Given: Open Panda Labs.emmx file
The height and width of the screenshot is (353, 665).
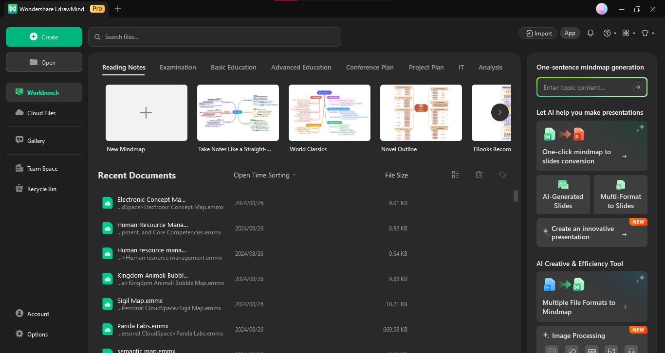Looking at the screenshot, I should point(303,330).
